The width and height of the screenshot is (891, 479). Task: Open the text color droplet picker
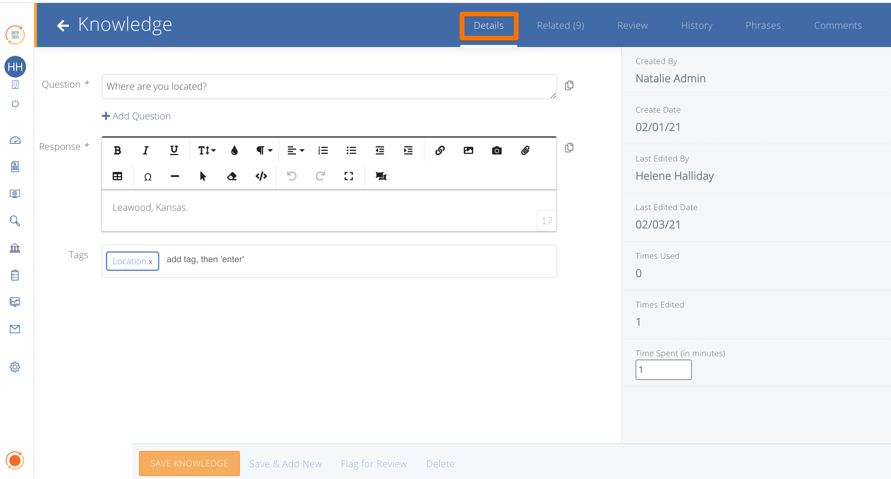click(234, 151)
